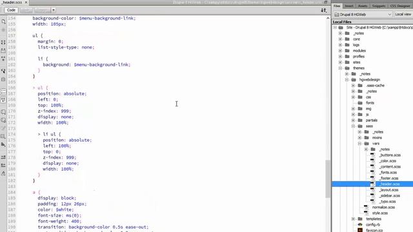Expand the img folder
This screenshot has height=232, width=413.
click(x=353, y=109)
